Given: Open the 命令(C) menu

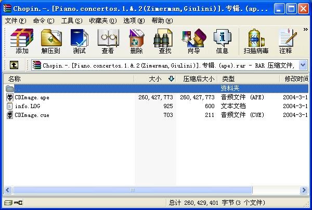Looking at the screenshot, I should (44, 21).
